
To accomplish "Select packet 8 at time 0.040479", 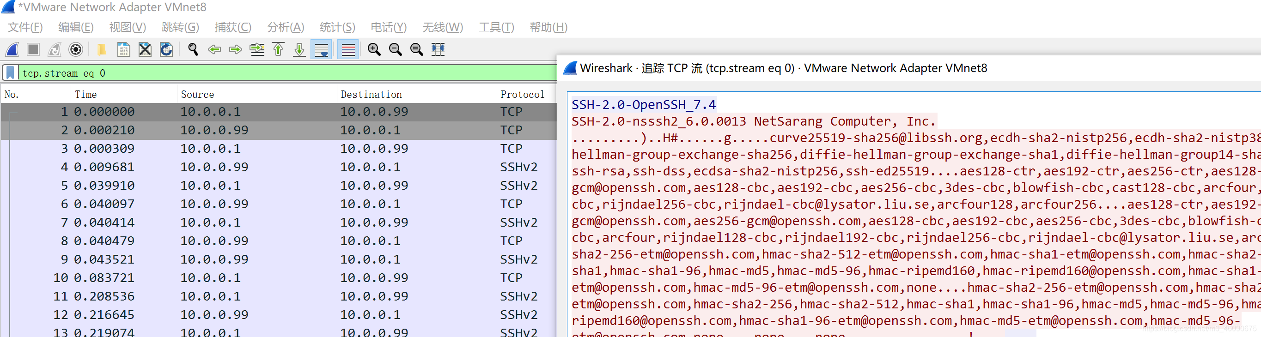I will coord(279,241).
